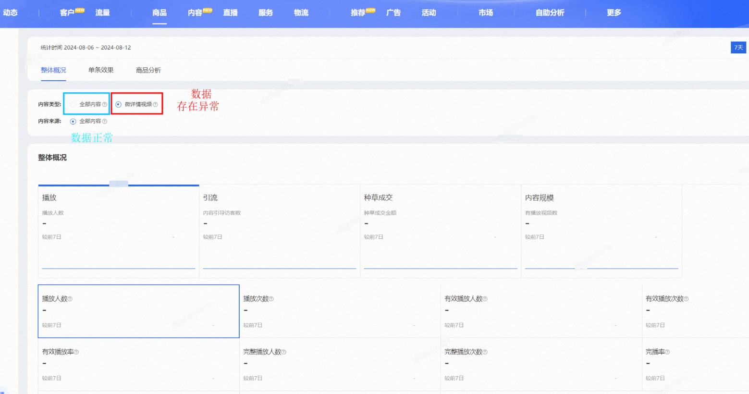Click the 整体概况 section heading

[52, 158]
